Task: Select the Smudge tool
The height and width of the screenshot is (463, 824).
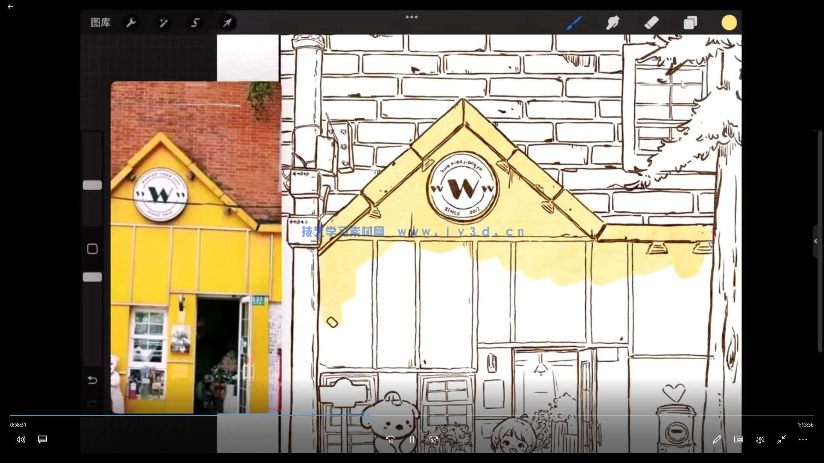Action: (612, 22)
